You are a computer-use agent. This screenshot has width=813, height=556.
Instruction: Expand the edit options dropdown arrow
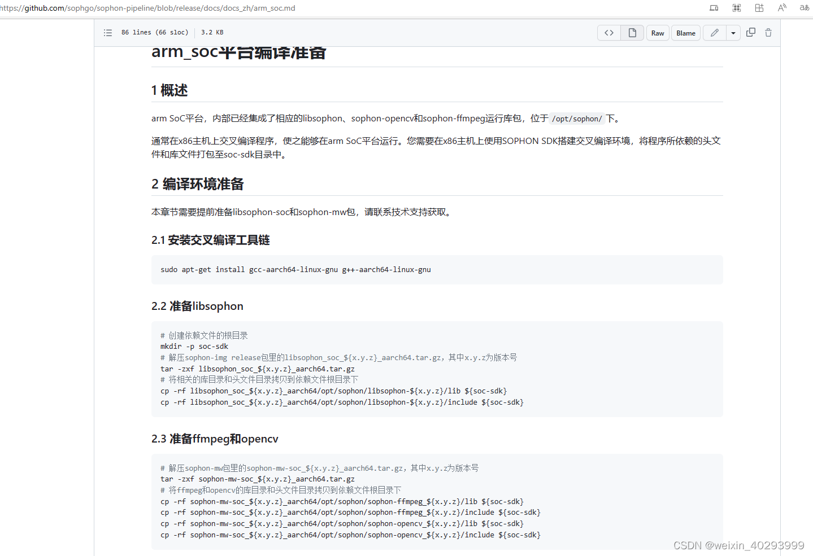[733, 33]
